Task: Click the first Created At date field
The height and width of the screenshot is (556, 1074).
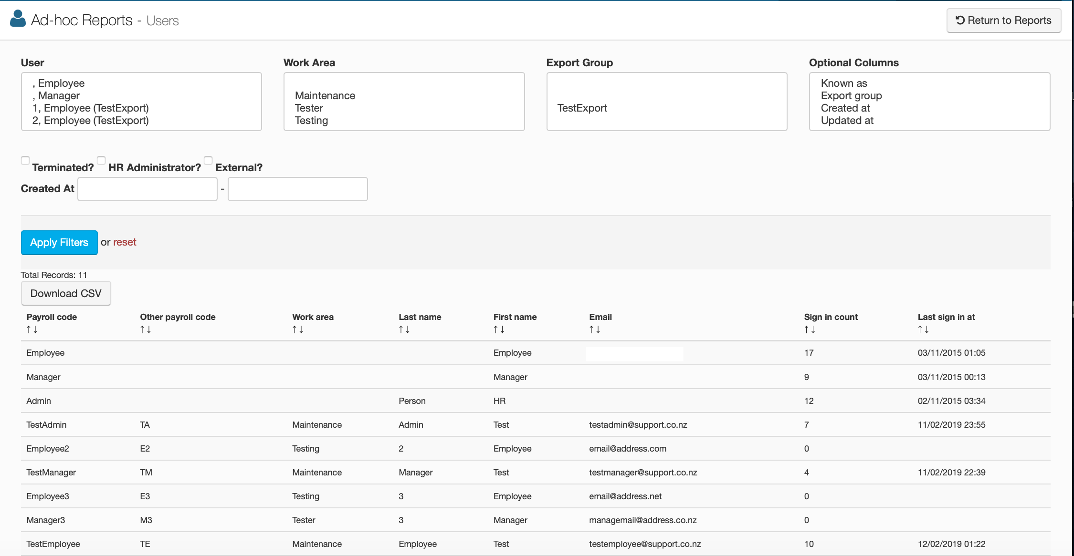Action: [x=147, y=189]
